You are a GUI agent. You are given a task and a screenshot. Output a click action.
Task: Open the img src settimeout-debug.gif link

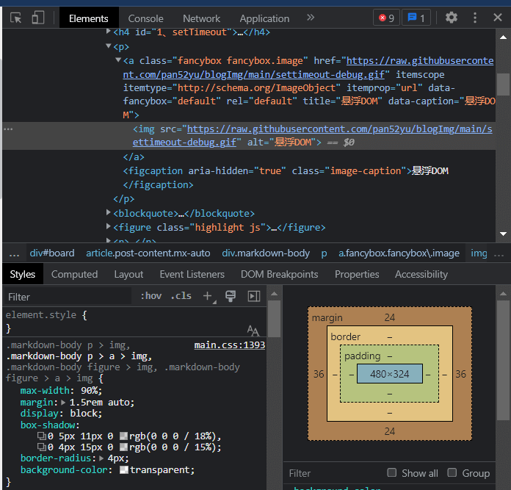[x=312, y=136]
